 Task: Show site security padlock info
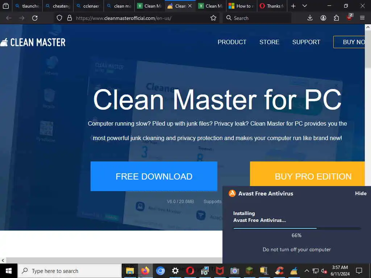pos(70,18)
